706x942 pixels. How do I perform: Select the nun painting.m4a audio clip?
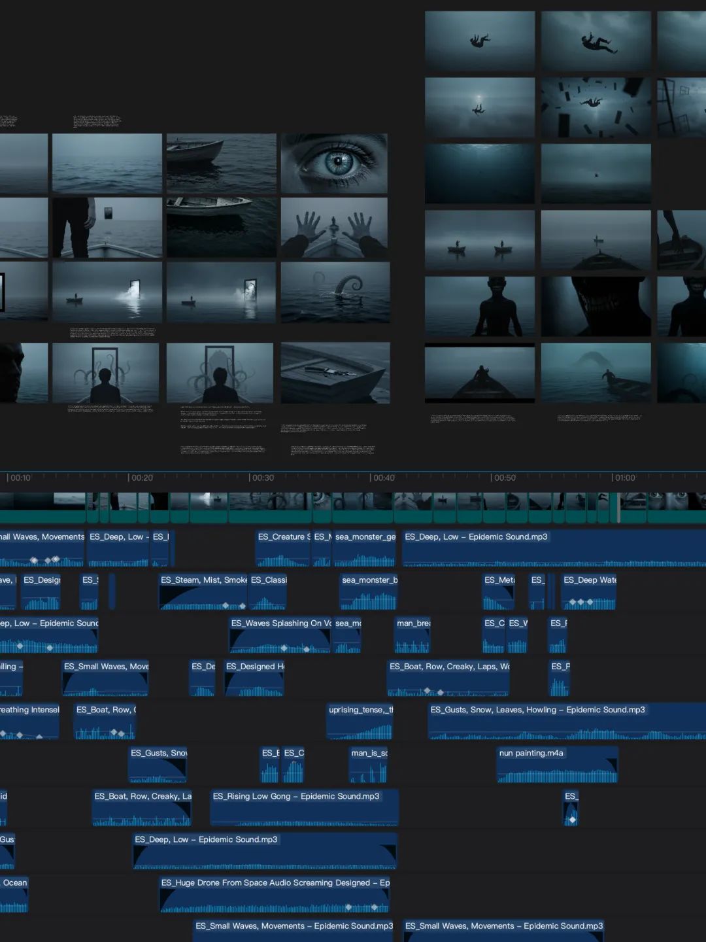click(x=557, y=765)
